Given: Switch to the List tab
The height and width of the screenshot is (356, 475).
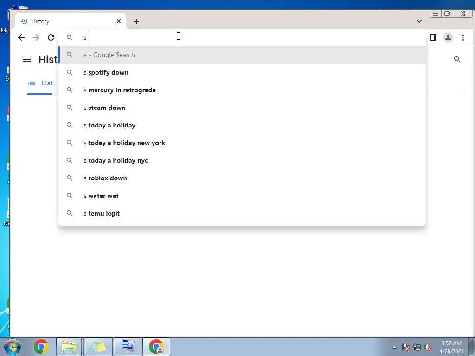Looking at the screenshot, I should tap(40, 83).
